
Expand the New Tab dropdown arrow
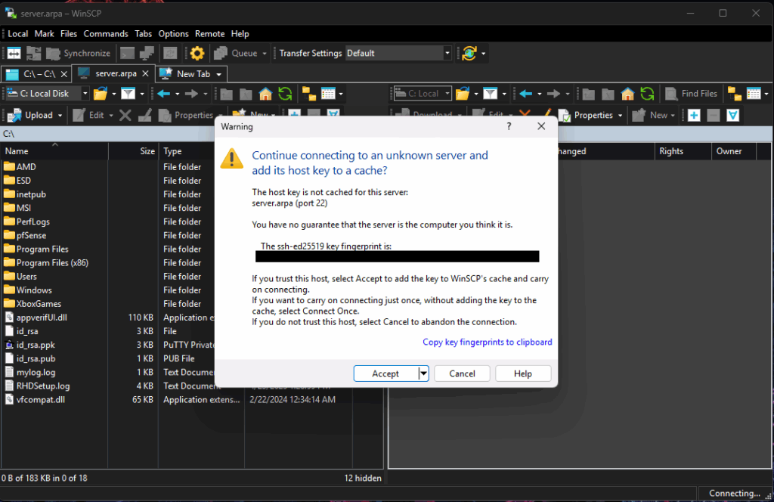click(x=218, y=74)
